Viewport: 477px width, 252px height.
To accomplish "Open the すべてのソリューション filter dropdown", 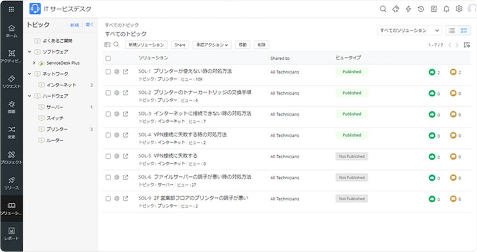I will [409, 30].
